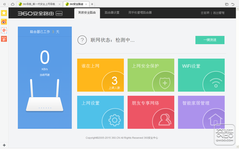Open the red 折 shopping sidebar icon
The image size is (239, 149).
(x=4, y=39)
